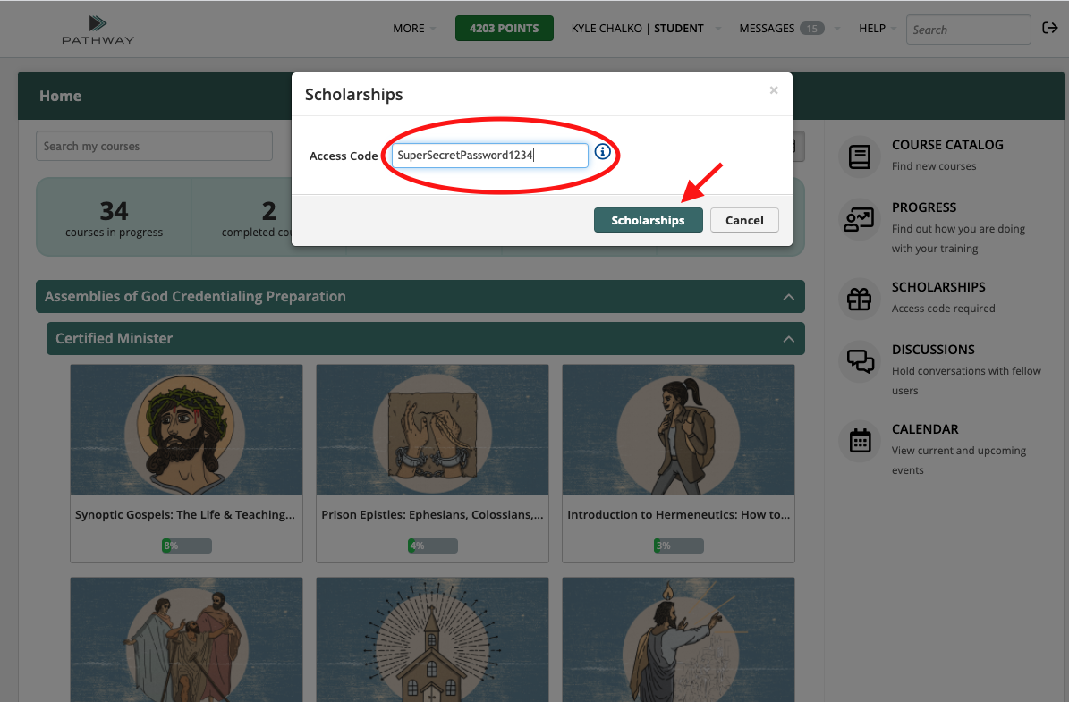This screenshot has width=1069, height=702.
Task: Click the info icon beside Access Code
Action: coord(603,152)
